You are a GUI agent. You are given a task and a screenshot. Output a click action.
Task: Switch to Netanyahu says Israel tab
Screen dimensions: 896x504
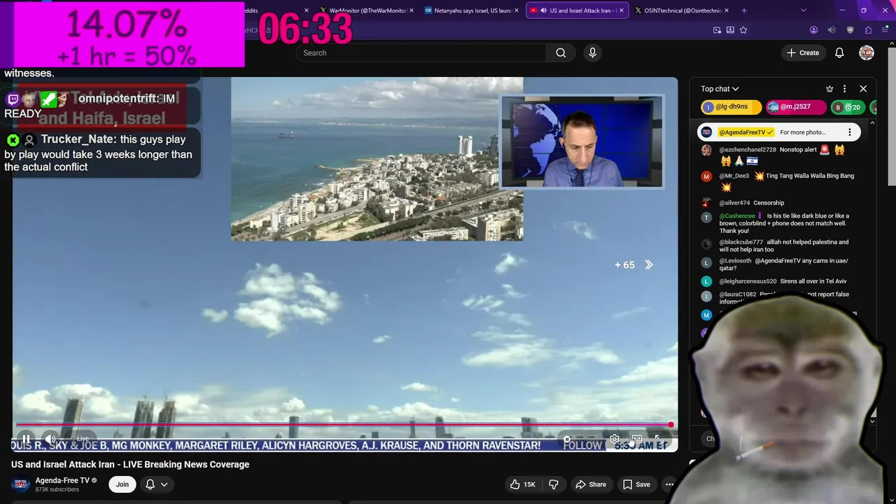coord(472,10)
